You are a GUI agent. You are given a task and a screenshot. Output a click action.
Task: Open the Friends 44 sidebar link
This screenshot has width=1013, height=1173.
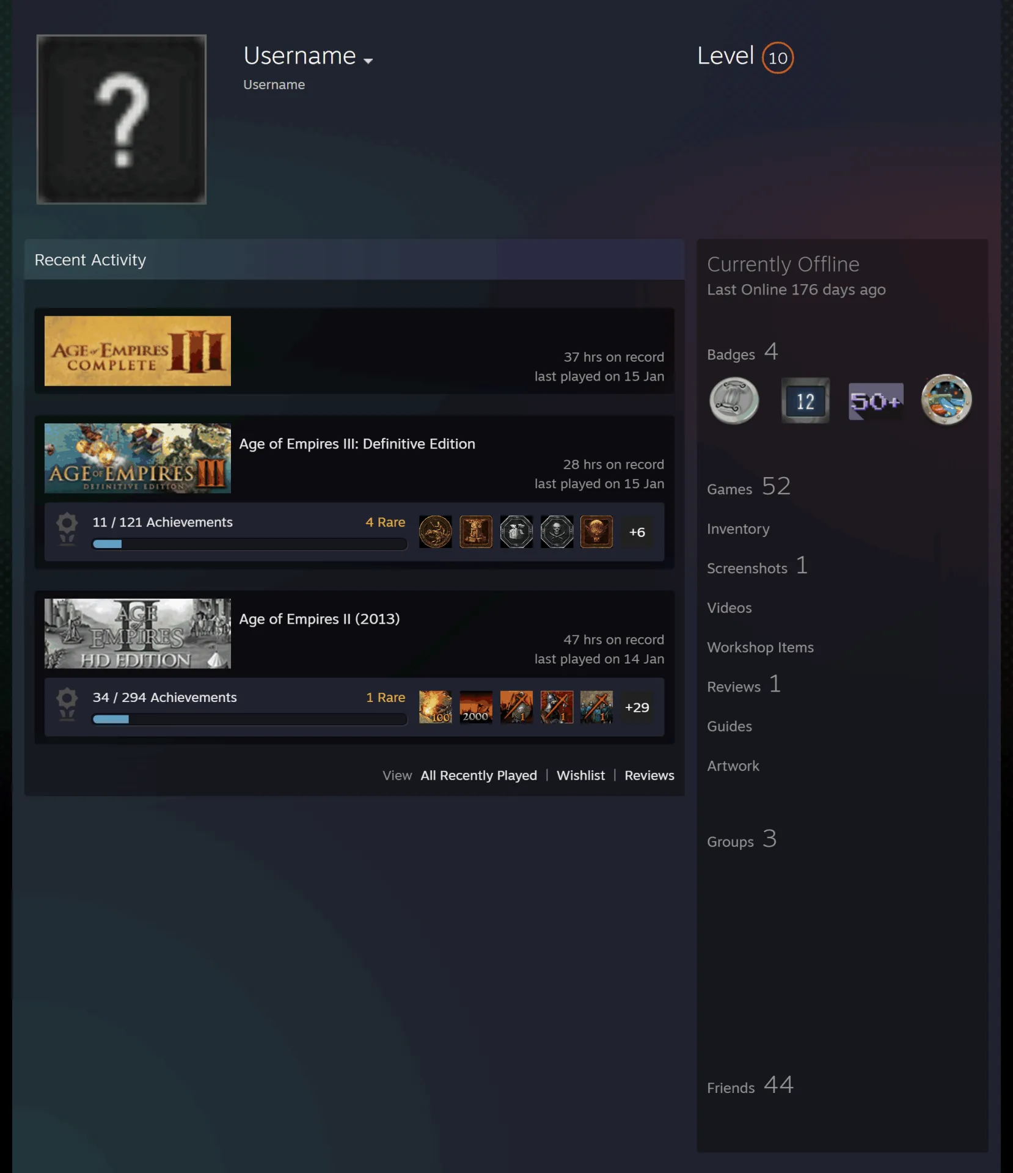coord(750,1086)
